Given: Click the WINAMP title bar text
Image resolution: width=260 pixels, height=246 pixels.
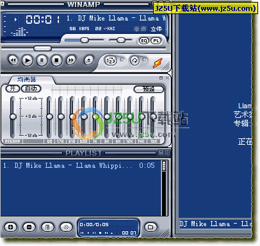Looking at the screenshot, I should tap(84, 4).
